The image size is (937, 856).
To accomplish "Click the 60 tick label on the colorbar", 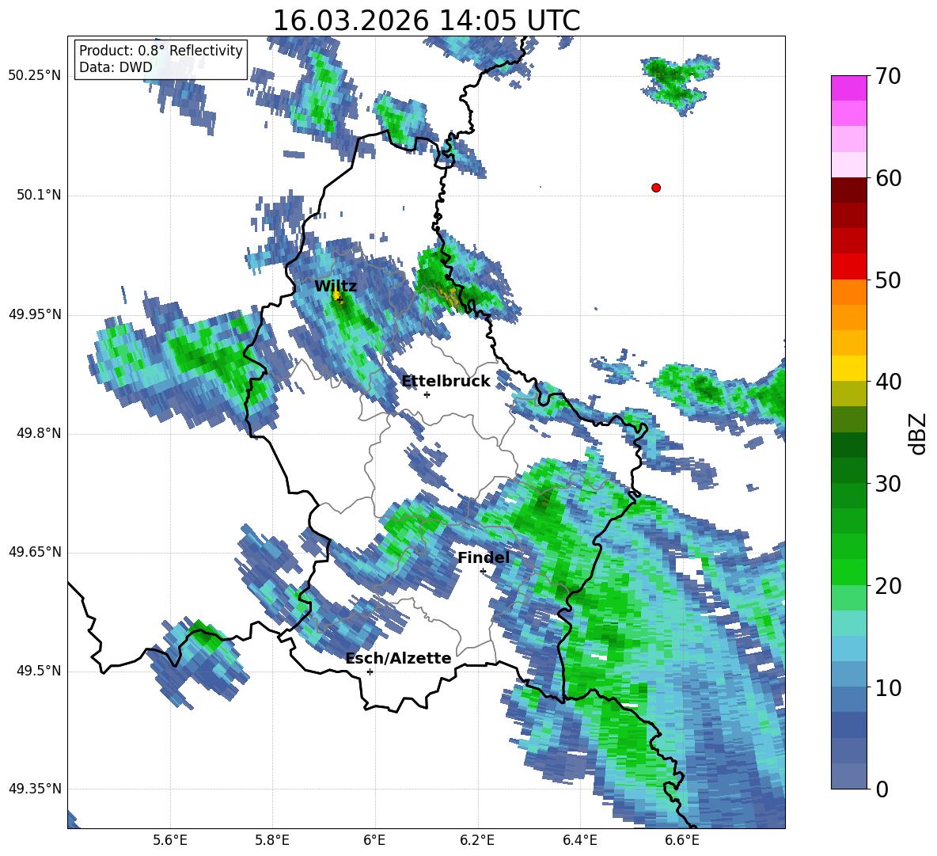I will [888, 179].
